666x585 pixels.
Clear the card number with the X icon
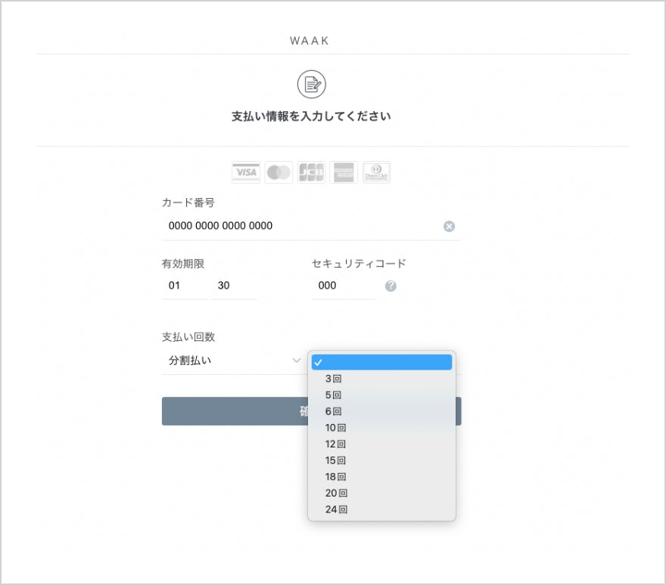(x=449, y=226)
